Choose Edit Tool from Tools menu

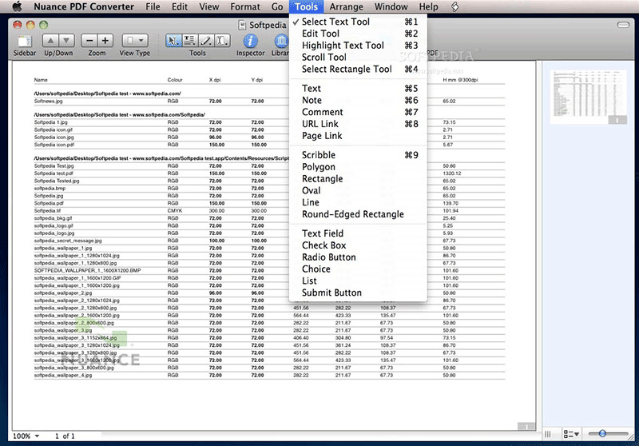pyautogui.click(x=358, y=34)
